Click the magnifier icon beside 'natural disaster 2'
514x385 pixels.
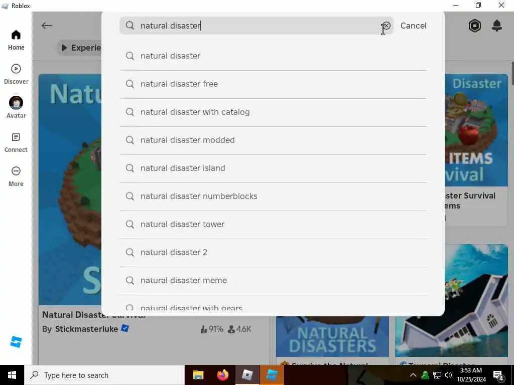[130, 253]
